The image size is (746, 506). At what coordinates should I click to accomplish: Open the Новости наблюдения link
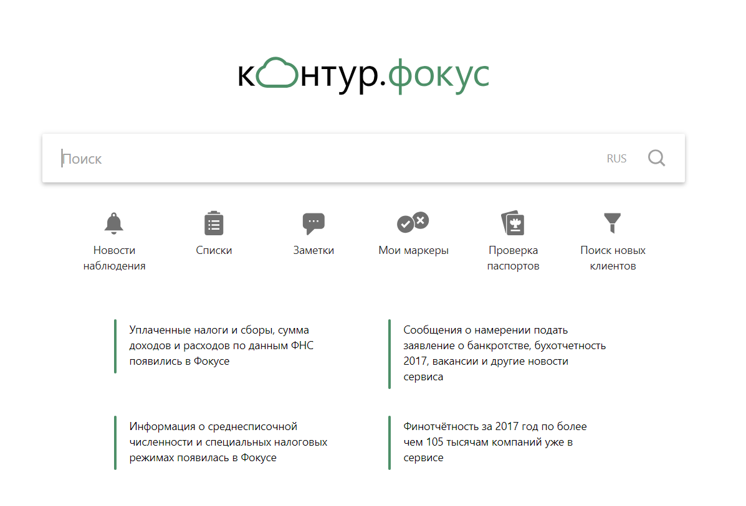pyautogui.click(x=114, y=258)
